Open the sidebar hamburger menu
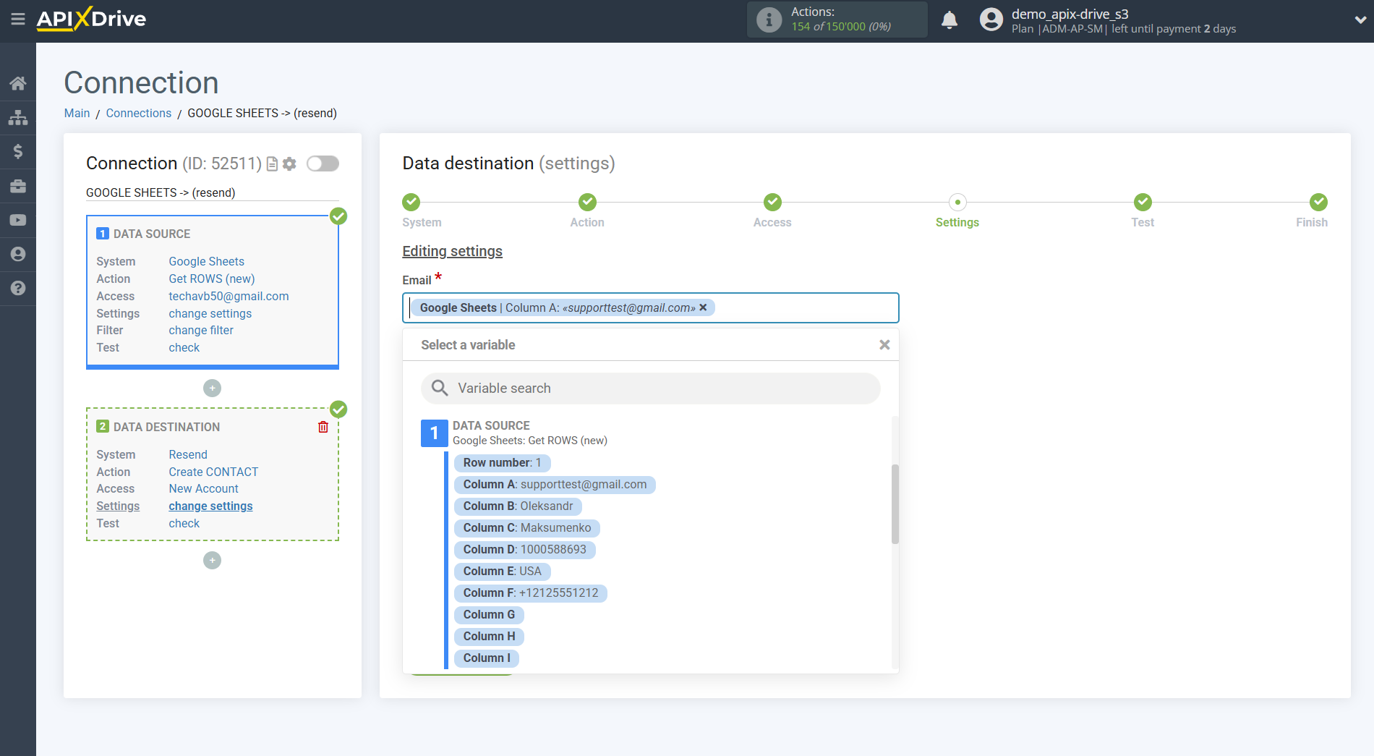 pos(18,20)
